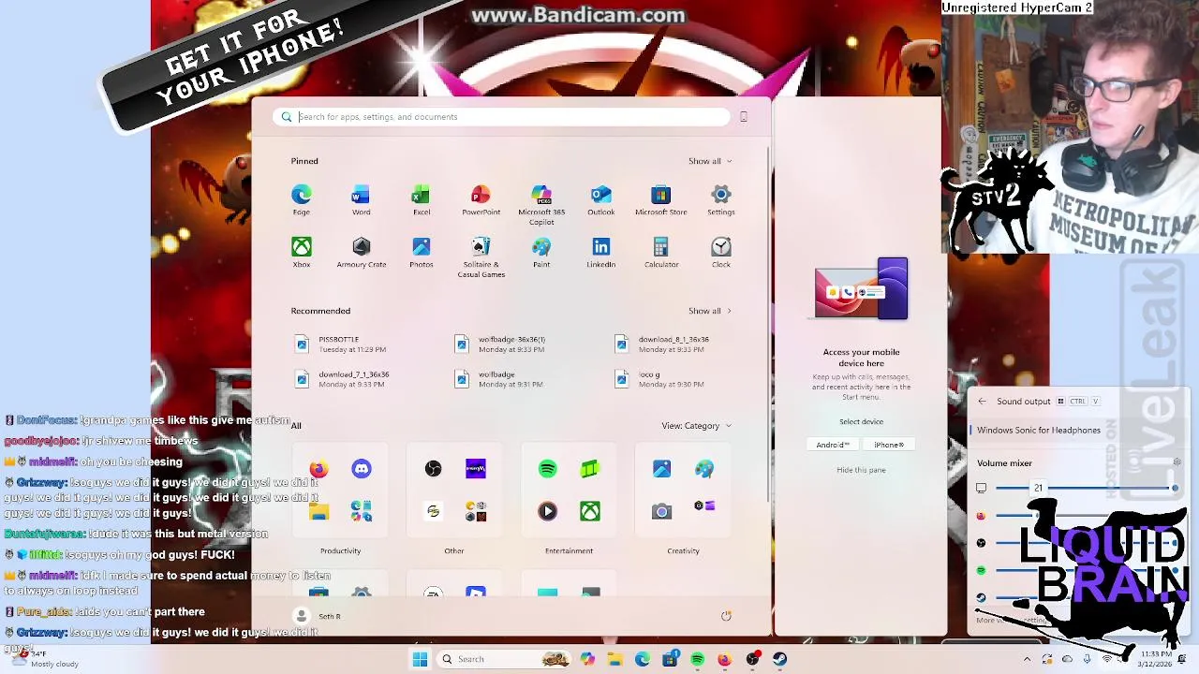
Task: Open Armoury Crate from pinned apps
Action: click(361, 252)
